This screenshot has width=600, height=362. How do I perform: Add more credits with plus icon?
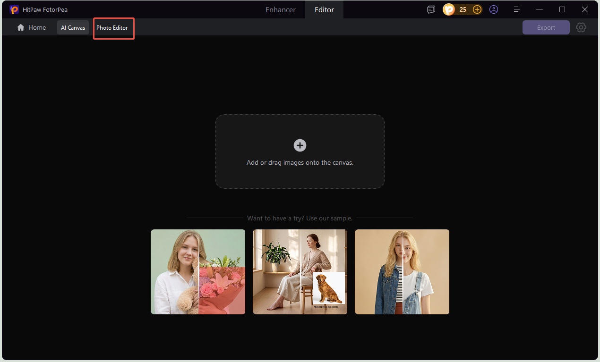tap(477, 9)
